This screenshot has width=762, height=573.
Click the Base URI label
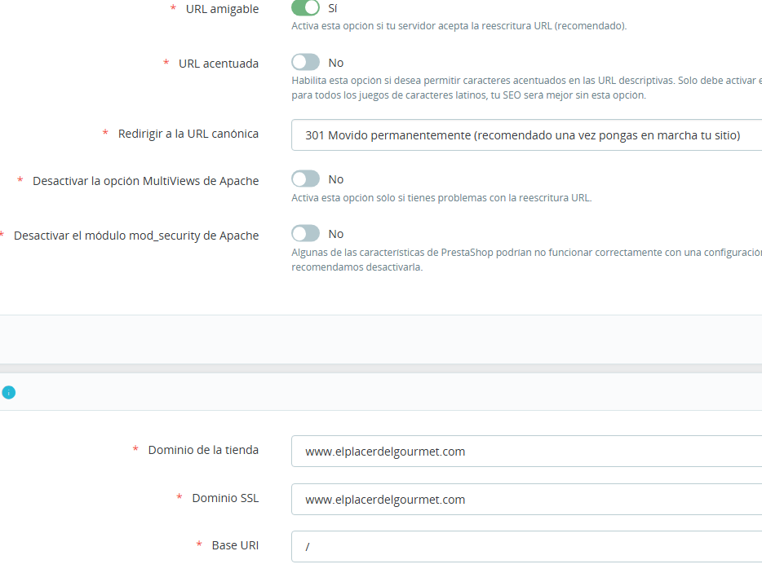tap(235, 545)
